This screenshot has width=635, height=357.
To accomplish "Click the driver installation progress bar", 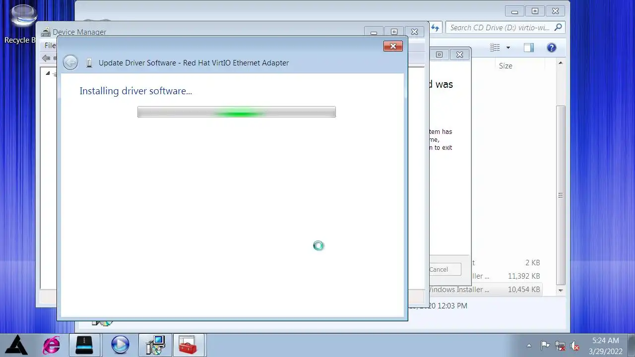I will tap(236, 112).
